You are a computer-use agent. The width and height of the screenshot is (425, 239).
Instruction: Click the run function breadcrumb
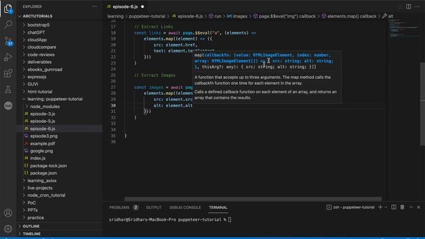click(215, 16)
